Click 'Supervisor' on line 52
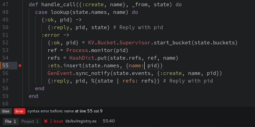Image resolution: width=255 pixels, height=127 pixels. pos(135,43)
